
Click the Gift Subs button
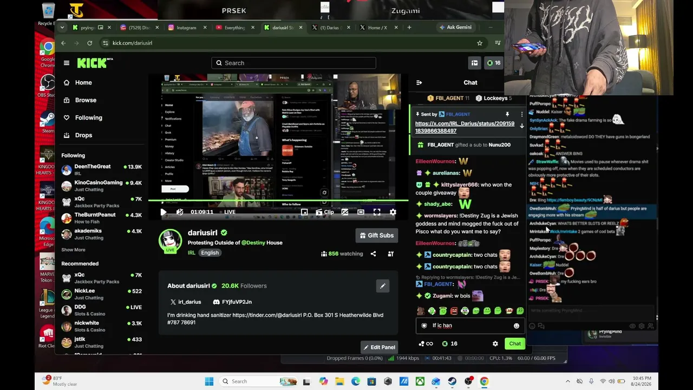click(377, 235)
